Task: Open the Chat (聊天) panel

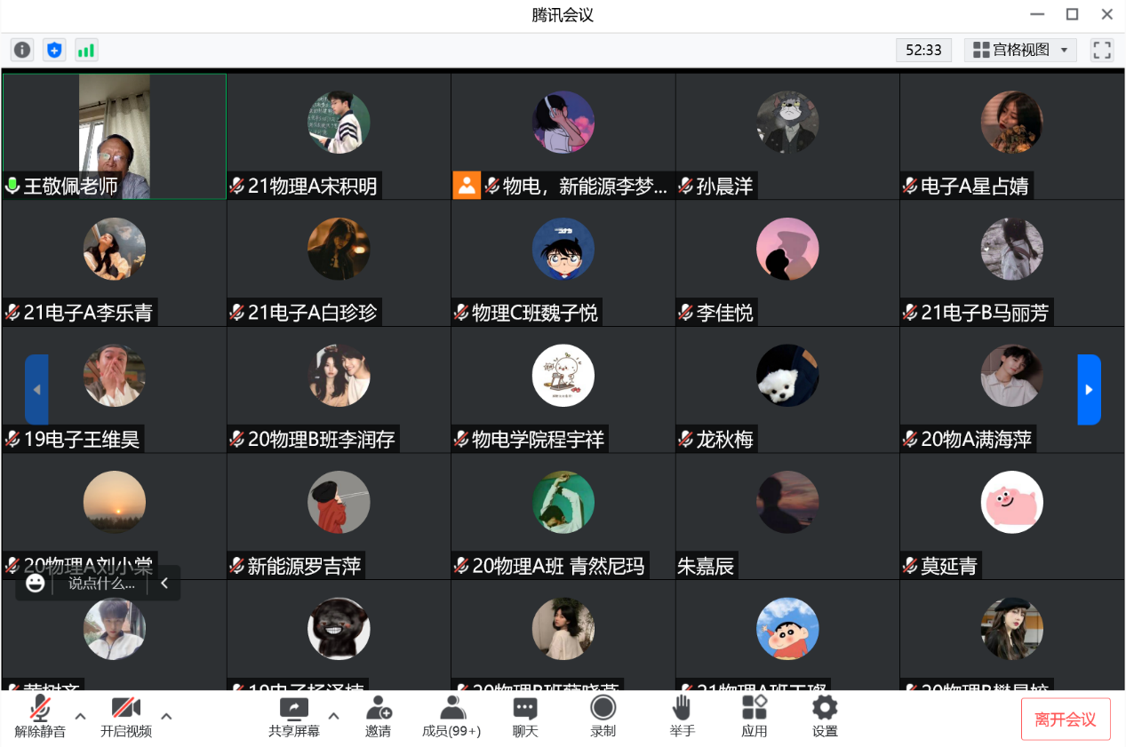Action: pyautogui.click(x=525, y=717)
